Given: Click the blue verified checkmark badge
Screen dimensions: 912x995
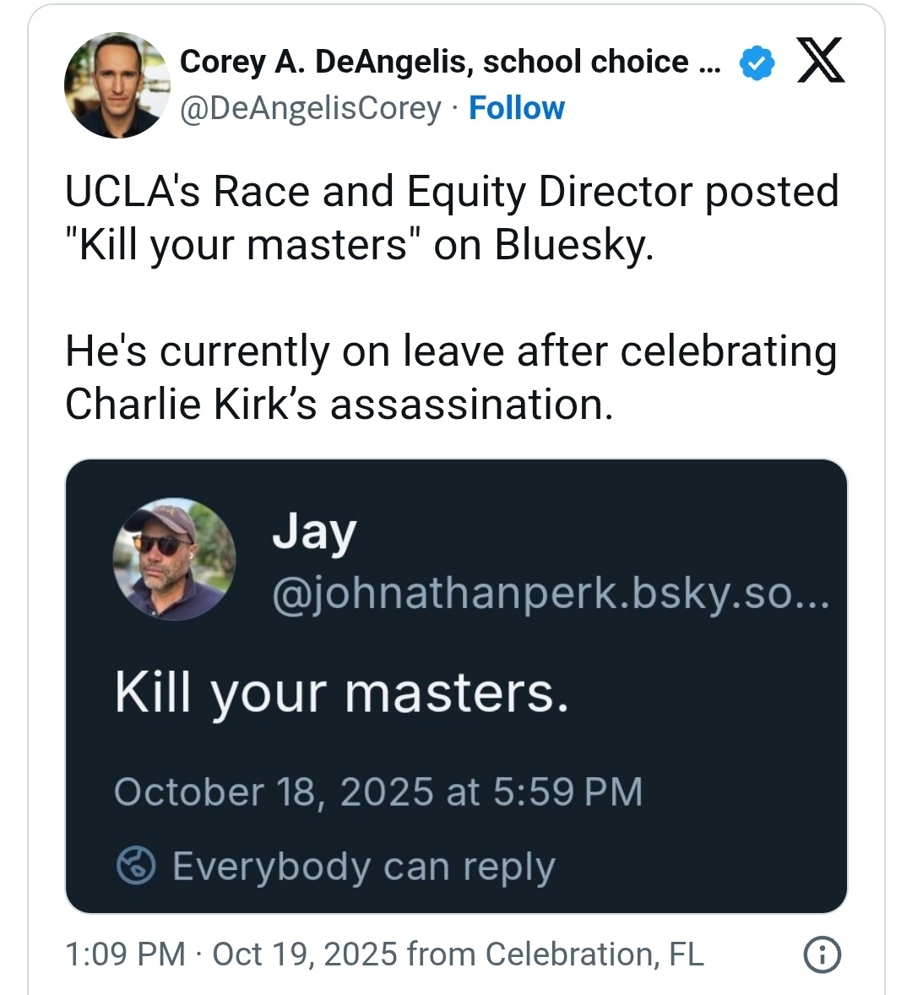Looking at the screenshot, I should click(x=757, y=63).
